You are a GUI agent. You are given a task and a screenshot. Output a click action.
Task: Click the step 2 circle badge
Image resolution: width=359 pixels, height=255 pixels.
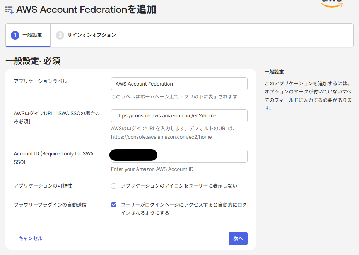click(x=60, y=35)
